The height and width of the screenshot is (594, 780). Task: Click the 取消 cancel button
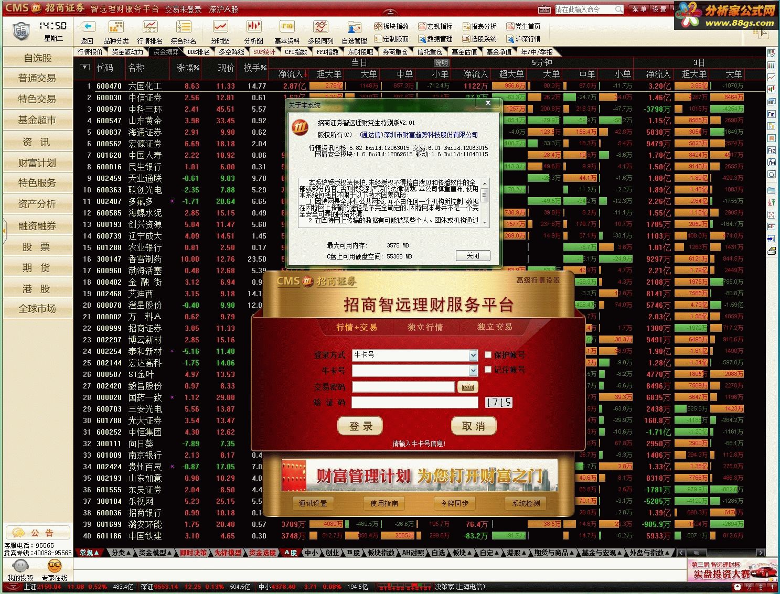473,426
